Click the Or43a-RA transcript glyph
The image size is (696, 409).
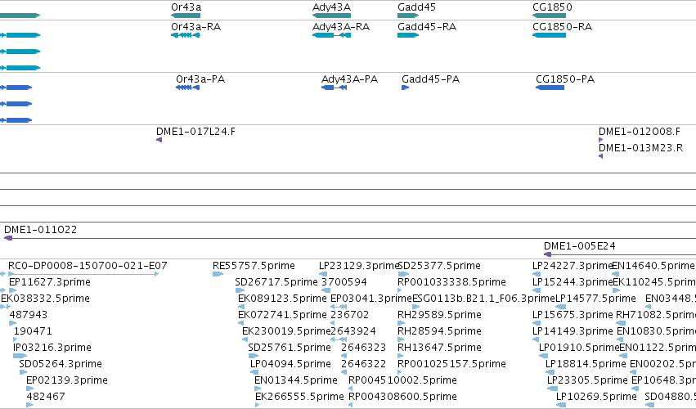(x=186, y=35)
